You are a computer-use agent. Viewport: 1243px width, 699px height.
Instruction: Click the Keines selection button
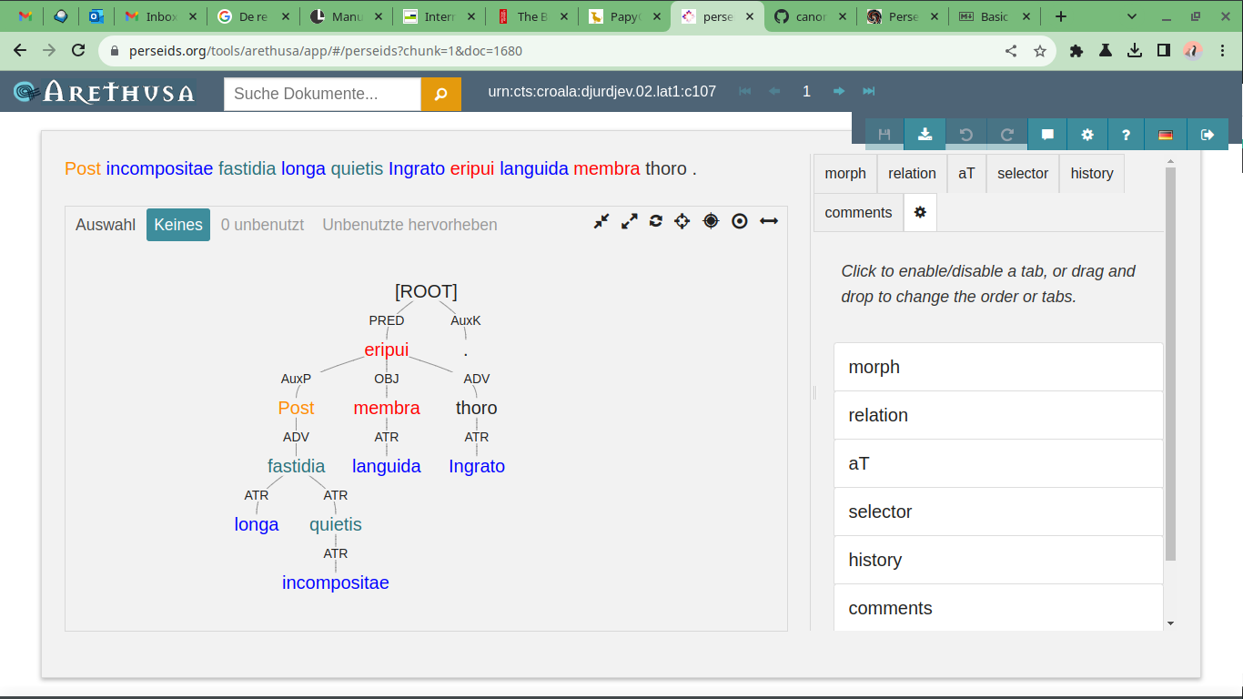[x=178, y=225]
